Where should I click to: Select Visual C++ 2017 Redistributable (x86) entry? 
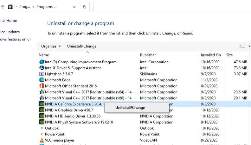point(90,98)
